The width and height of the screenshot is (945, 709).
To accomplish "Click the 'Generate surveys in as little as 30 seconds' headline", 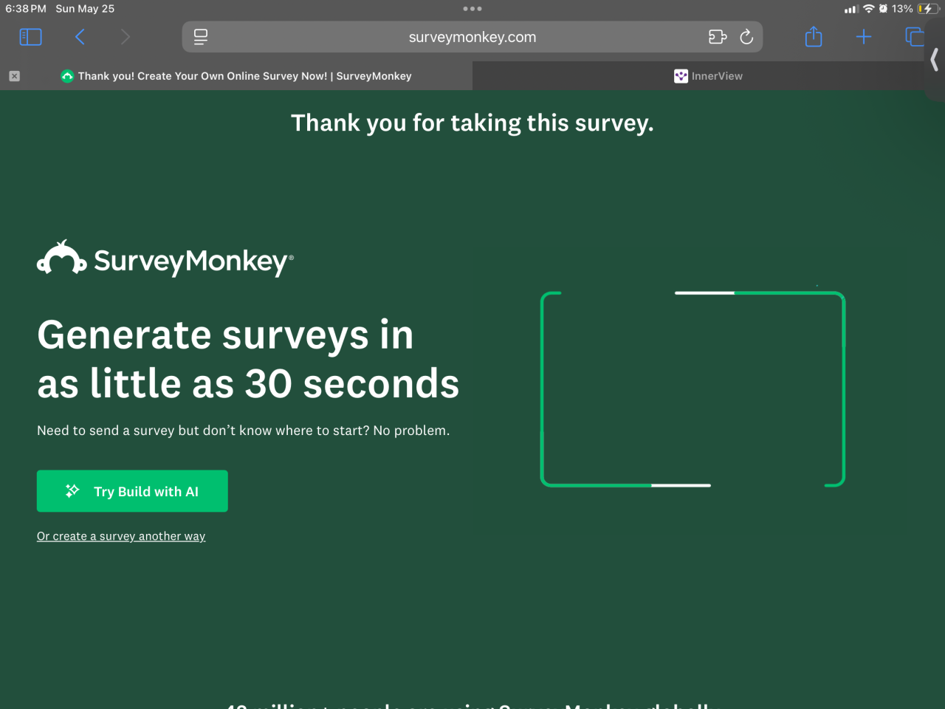I will tap(248, 360).
